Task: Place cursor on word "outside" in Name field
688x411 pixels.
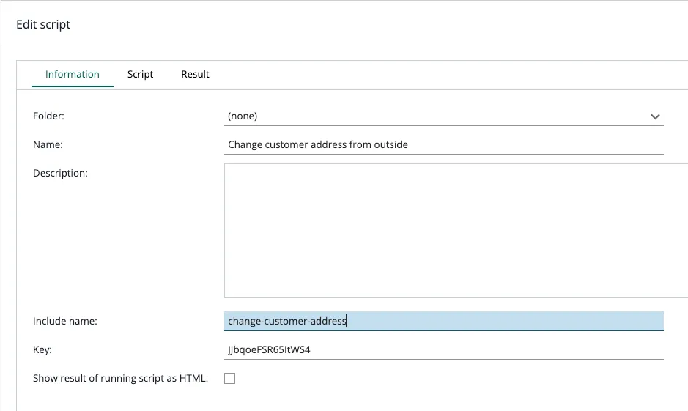Action: (391, 144)
